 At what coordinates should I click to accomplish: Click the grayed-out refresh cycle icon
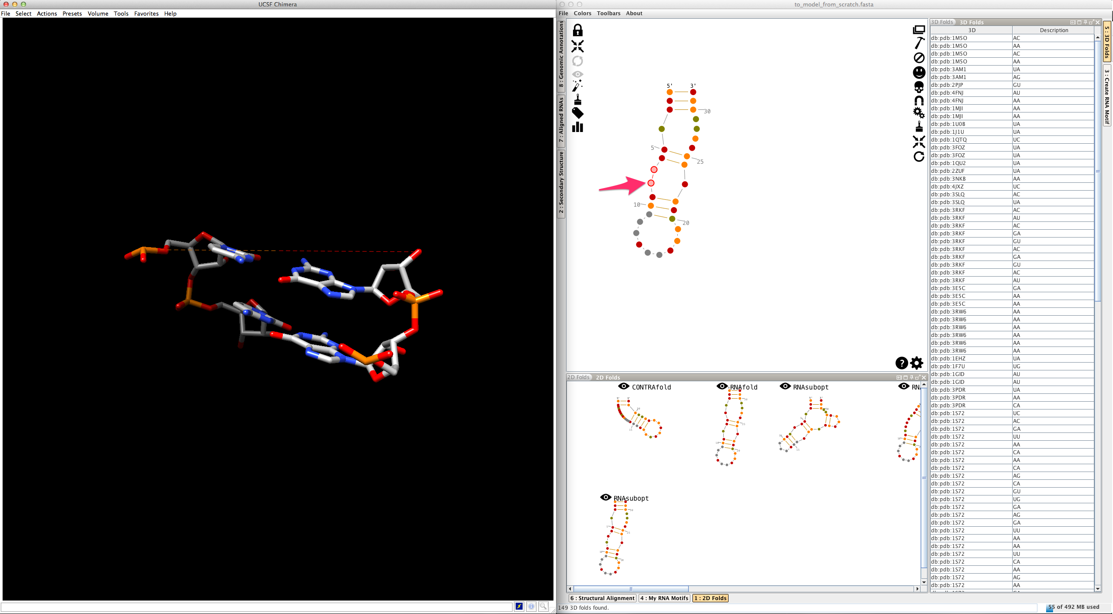(x=577, y=61)
